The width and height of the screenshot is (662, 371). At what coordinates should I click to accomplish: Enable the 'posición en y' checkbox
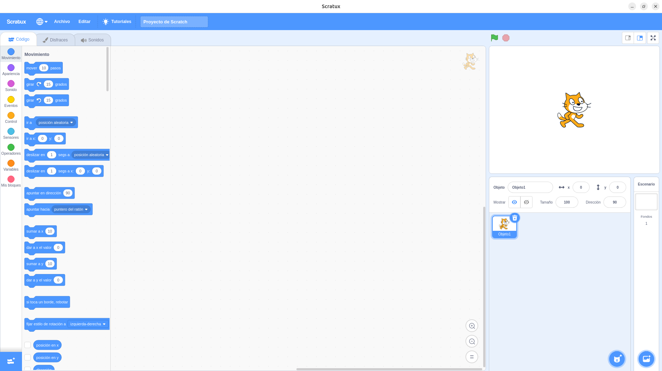point(28,358)
